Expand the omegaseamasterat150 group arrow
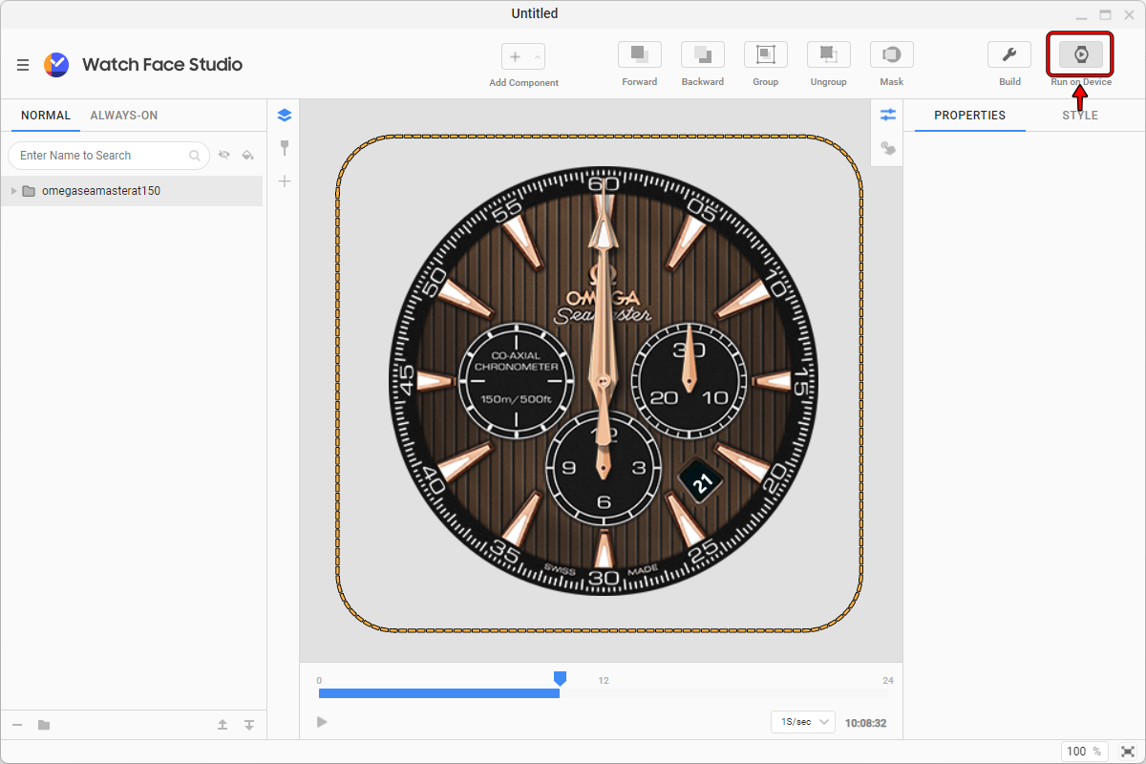The image size is (1146, 764). pyautogui.click(x=14, y=191)
